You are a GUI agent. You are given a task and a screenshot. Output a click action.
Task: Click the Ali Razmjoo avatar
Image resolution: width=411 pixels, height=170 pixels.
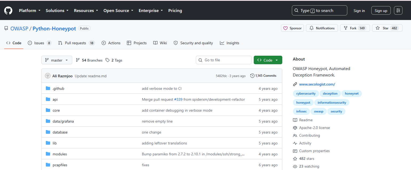[48, 76]
